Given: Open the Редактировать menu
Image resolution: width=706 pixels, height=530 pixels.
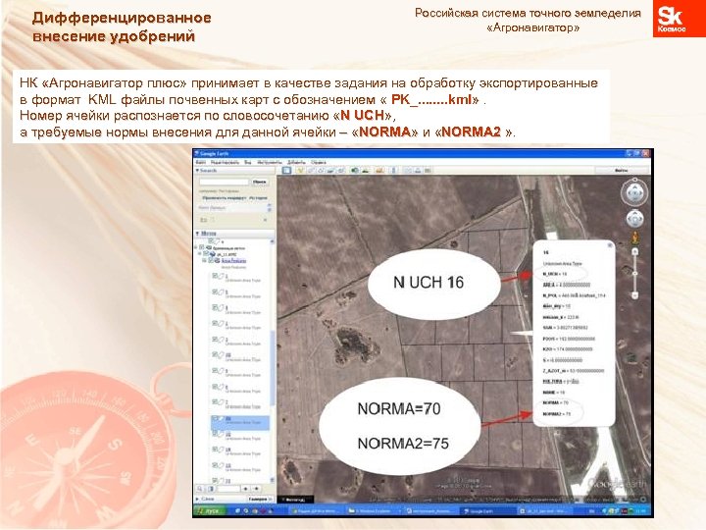Looking at the screenshot, I should click(x=225, y=162).
